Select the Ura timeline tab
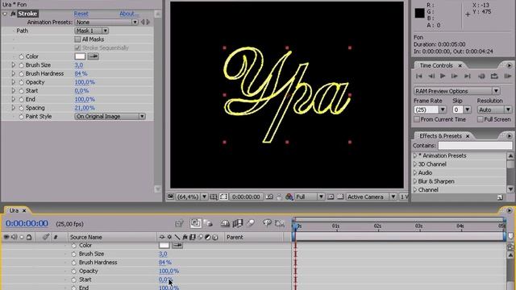516x290 pixels. [14, 210]
